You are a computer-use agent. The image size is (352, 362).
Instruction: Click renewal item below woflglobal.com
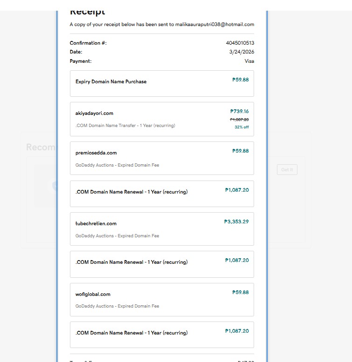(131, 333)
